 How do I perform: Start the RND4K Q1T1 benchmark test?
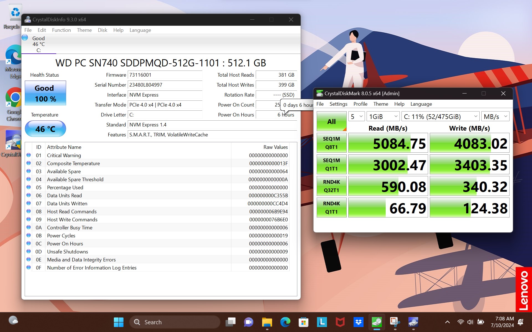pos(331,207)
